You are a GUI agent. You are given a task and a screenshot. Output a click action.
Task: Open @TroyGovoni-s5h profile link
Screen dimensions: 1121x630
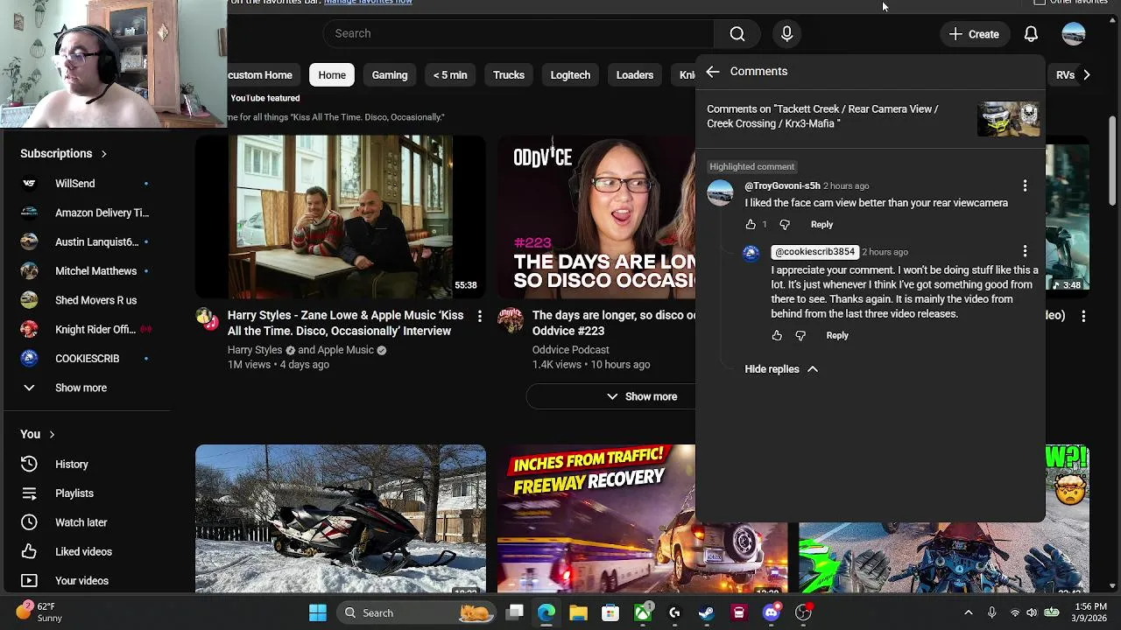coord(782,185)
